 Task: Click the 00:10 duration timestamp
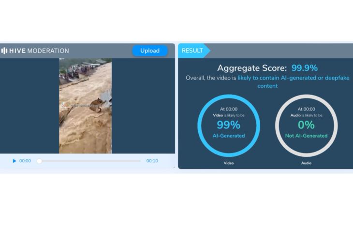click(x=152, y=161)
